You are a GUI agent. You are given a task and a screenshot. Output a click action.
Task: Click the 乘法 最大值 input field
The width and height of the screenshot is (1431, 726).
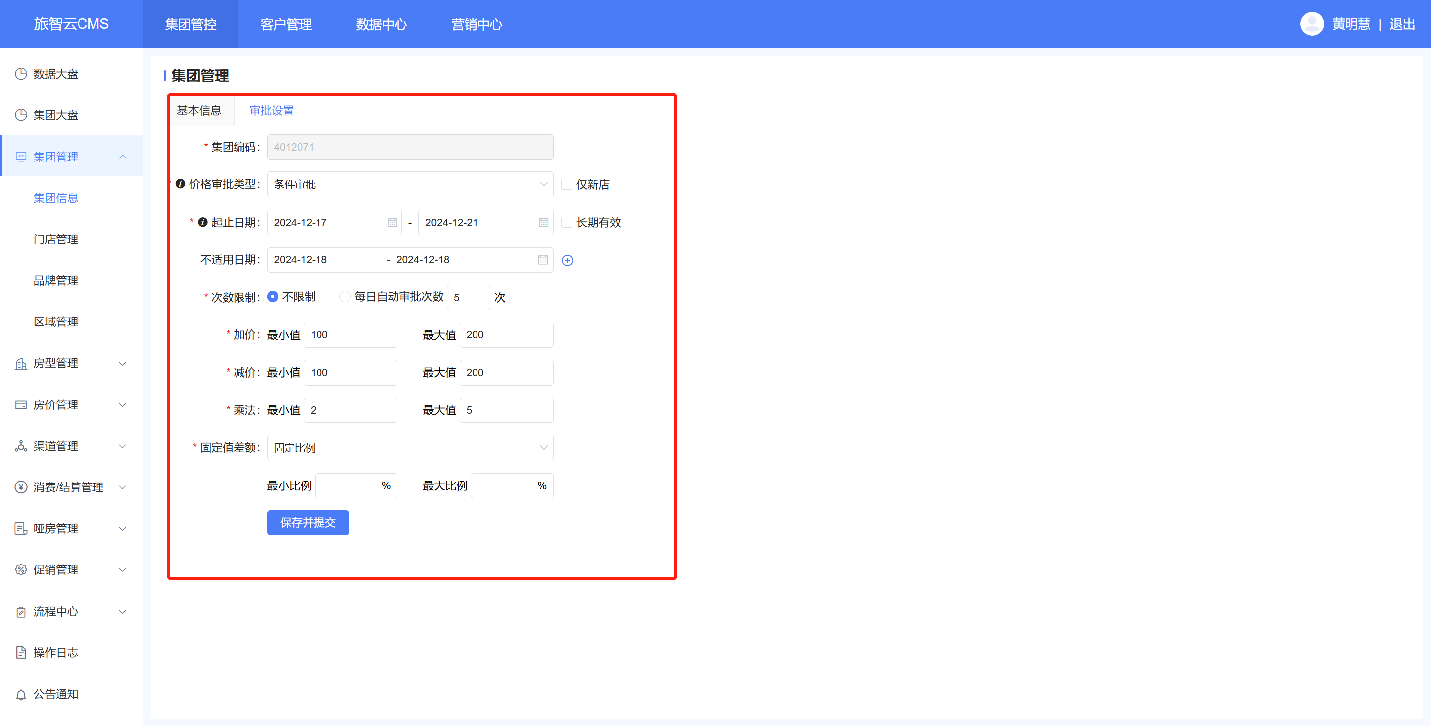(x=506, y=410)
